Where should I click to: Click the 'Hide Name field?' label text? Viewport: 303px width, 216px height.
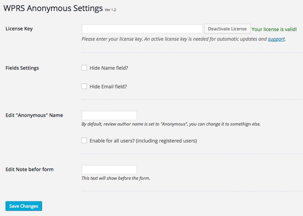point(109,68)
